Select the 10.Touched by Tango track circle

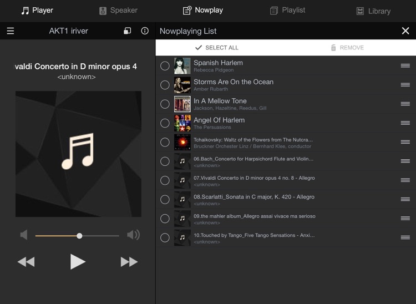click(165, 237)
